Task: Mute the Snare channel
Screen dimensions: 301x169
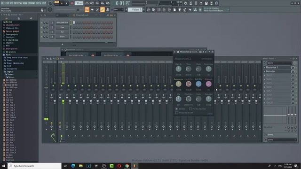Action: pyautogui.click(x=42, y=37)
